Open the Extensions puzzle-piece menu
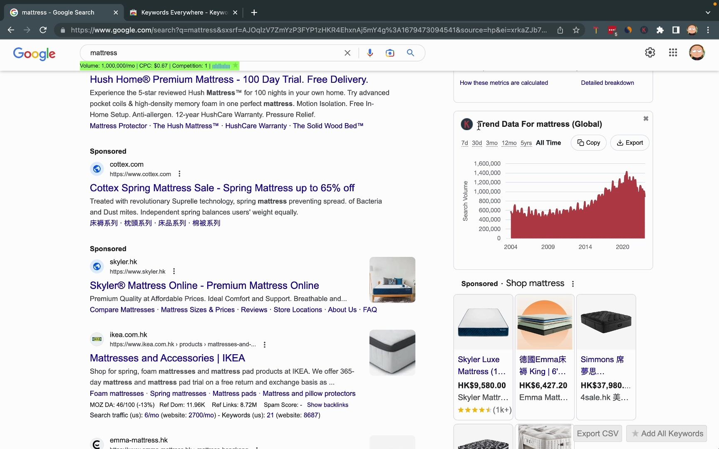Image resolution: width=719 pixels, height=449 pixels. pyautogui.click(x=660, y=30)
